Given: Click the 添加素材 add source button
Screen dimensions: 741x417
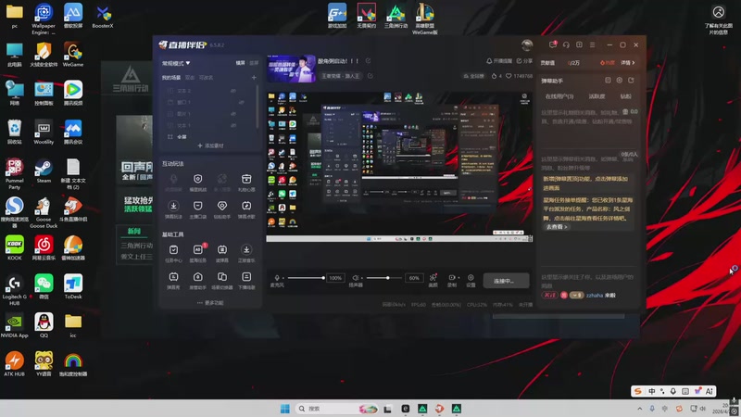Looking at the screenshot, I should coord(210,145).
